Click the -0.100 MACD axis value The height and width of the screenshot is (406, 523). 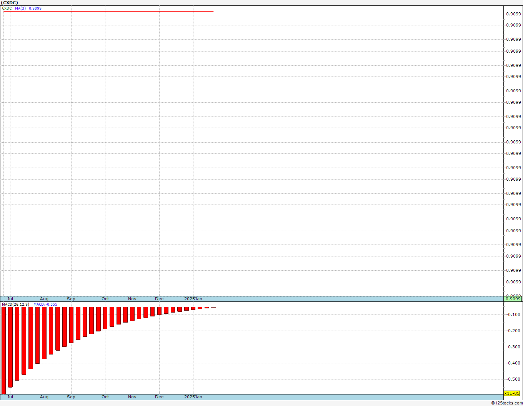pos(513,314)
